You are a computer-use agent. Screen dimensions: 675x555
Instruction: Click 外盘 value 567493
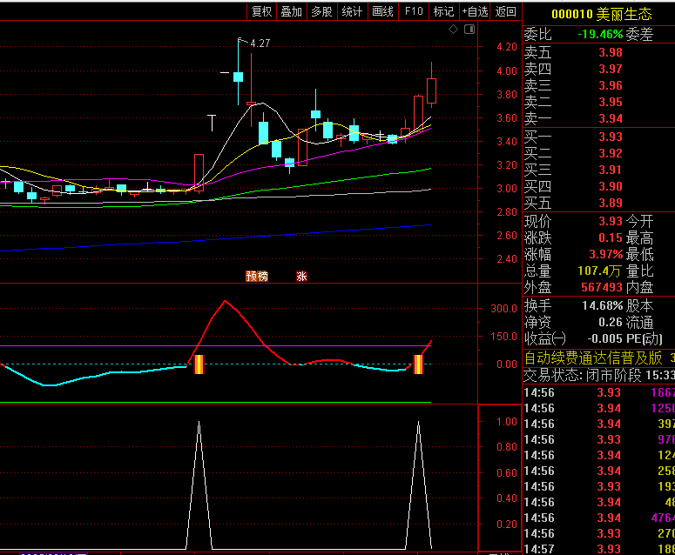coord(602,287)
